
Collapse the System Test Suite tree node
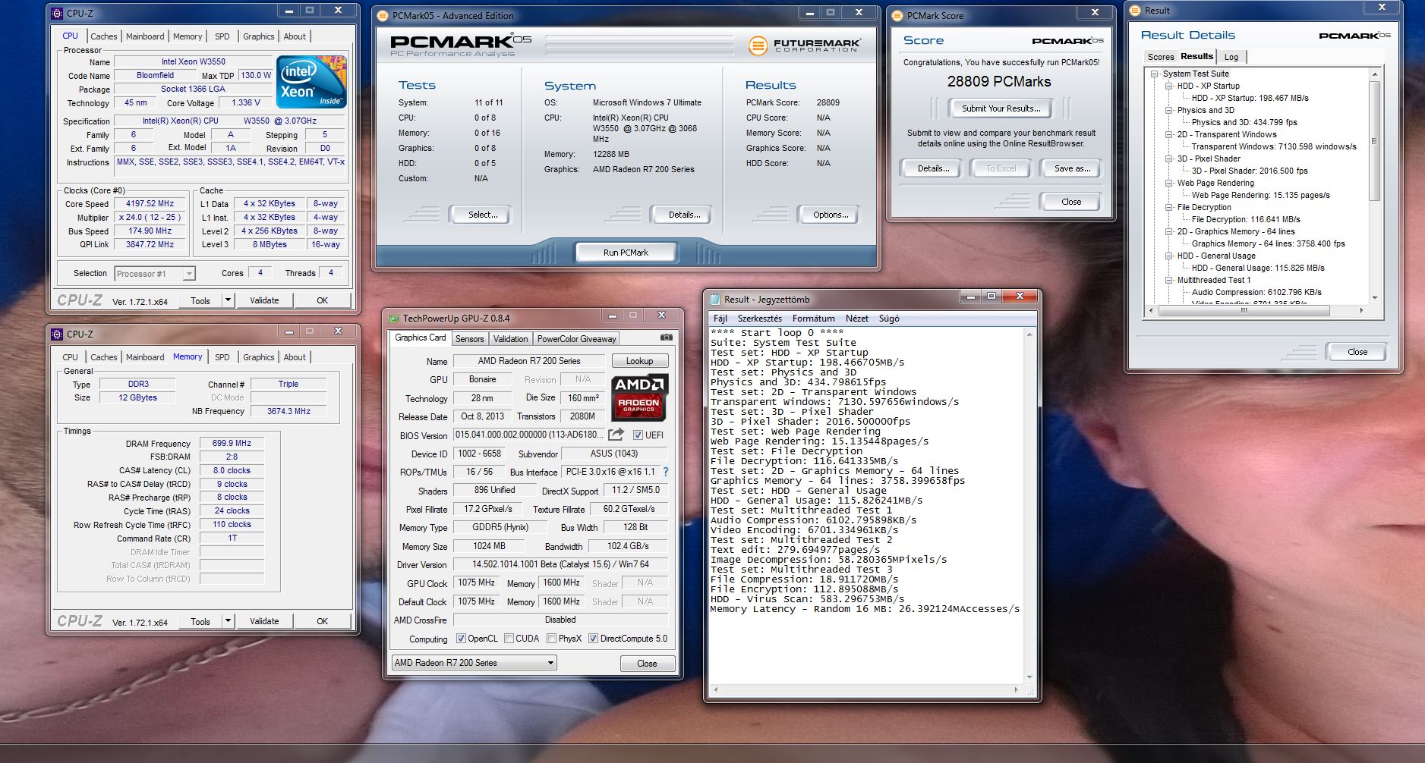[x=1155, y=74]
